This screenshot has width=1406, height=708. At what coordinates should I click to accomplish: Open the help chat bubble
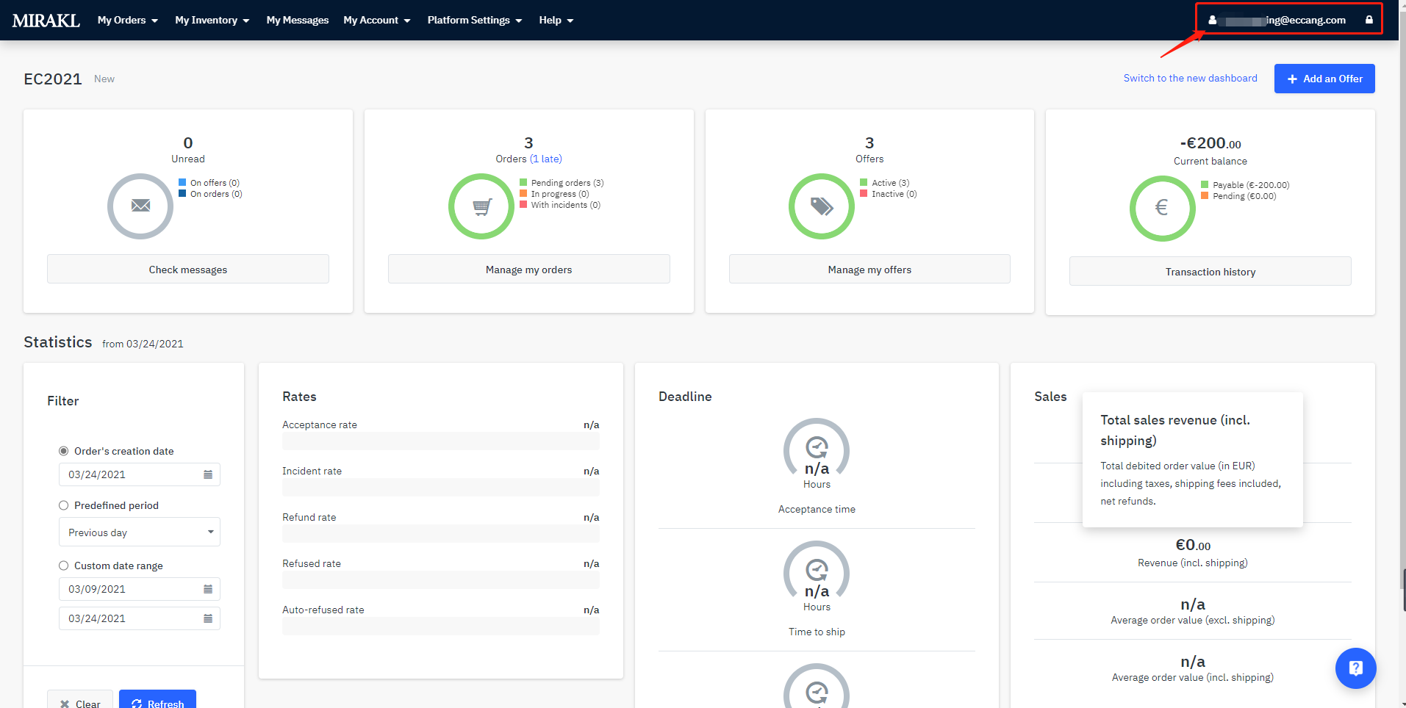[1356, 668]
